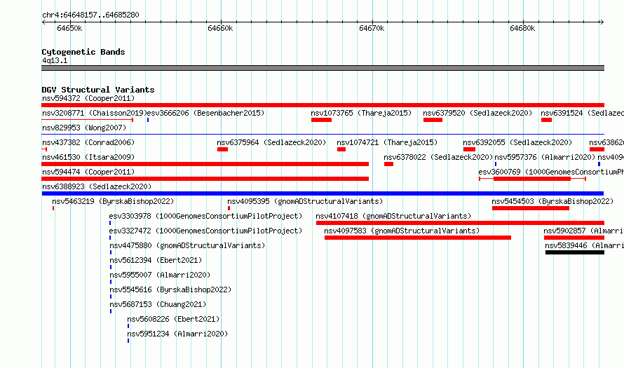Click the blue nsv6388923 variant bar
Viewport: 624px width, 368px height.
pyautogui.click(x=323, y=193)
